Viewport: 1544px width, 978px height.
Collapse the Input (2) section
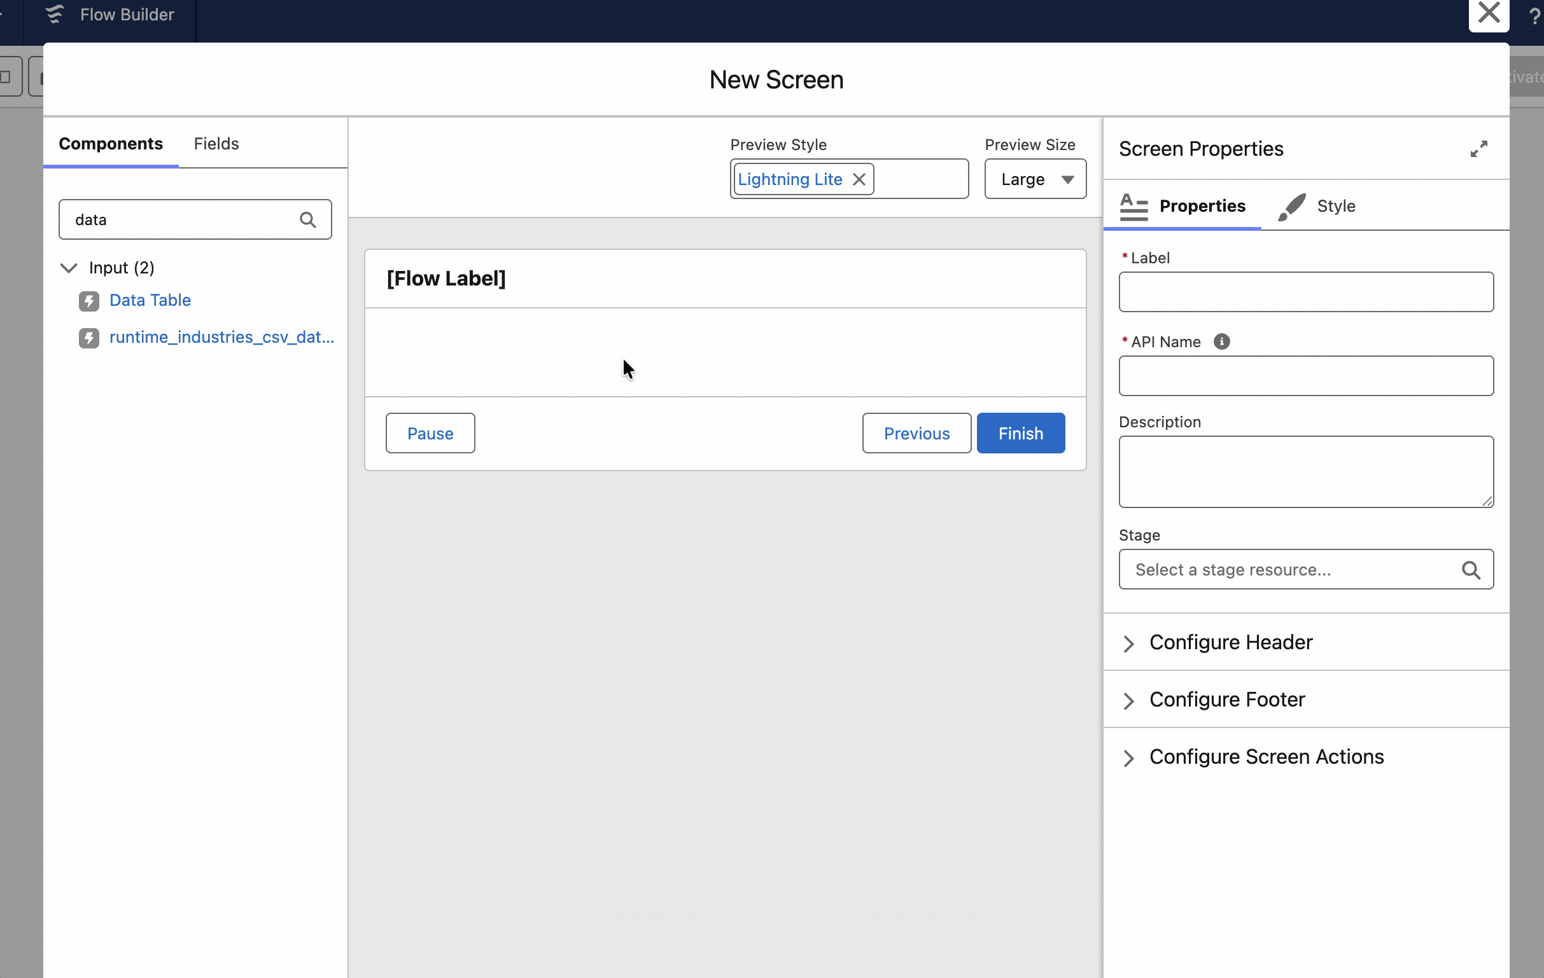[x=69, y=268]
